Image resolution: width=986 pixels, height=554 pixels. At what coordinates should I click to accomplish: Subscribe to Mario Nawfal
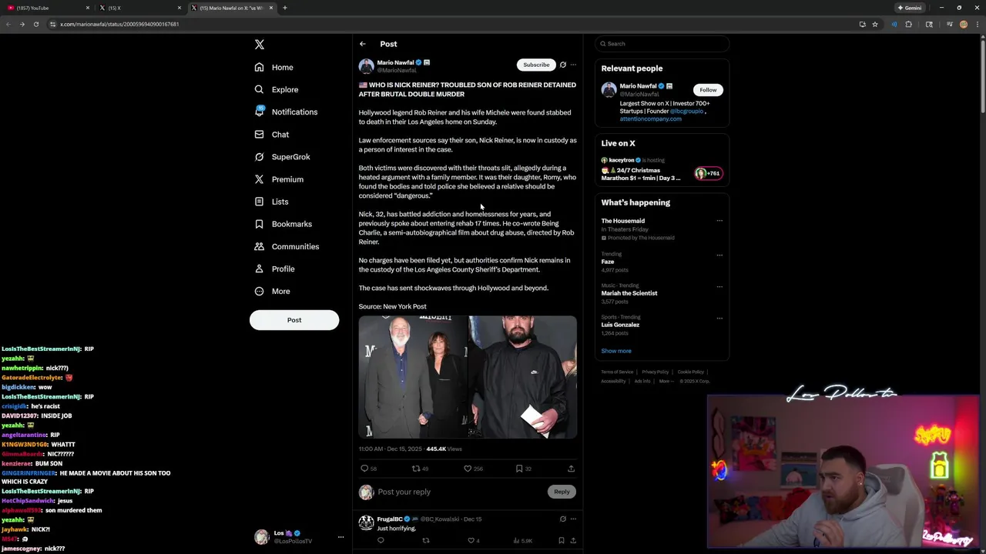coord(536,65)
